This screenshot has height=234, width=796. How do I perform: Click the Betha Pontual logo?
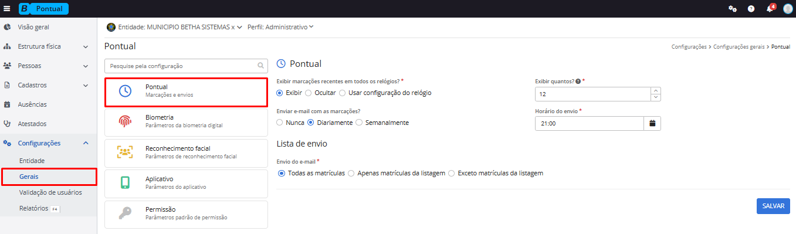point(44,9)
